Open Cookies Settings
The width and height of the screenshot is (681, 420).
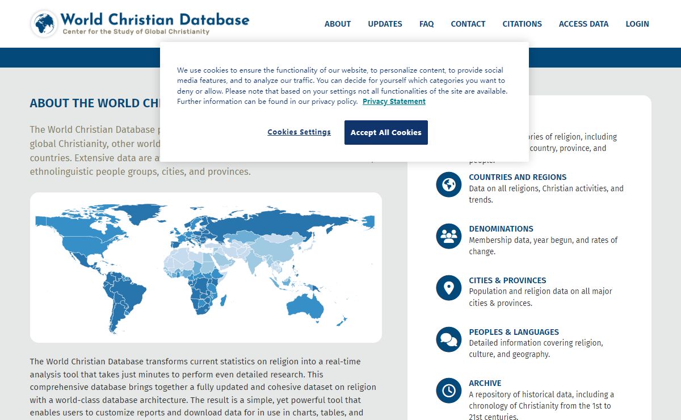[299, 132]
